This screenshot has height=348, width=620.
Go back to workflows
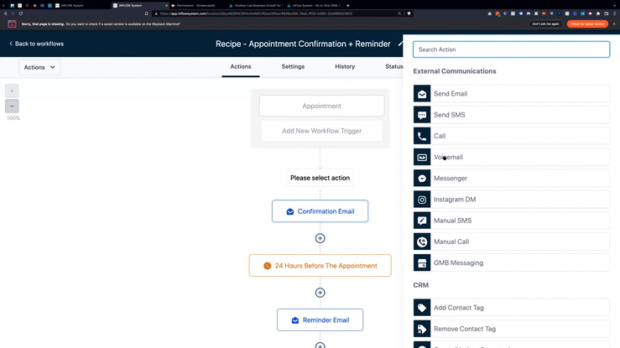(x=36, y=44)
